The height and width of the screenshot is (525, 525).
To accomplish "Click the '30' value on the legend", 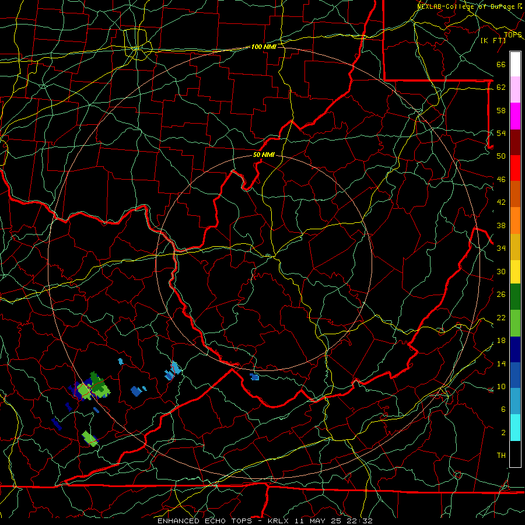I will point(501,271).
